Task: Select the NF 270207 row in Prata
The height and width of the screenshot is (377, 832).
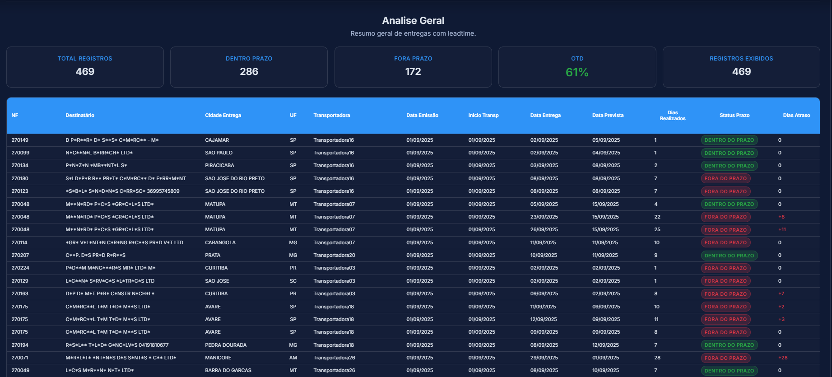Action: pyautogui.click(x=212, y=256)
